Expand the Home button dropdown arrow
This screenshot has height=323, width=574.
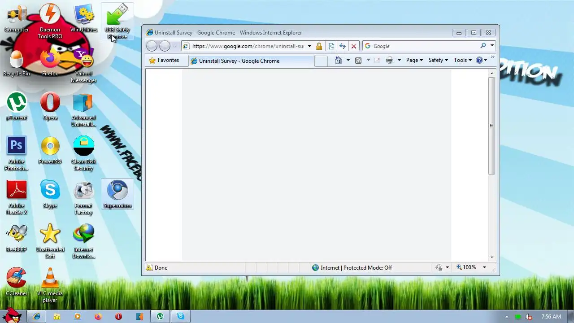pyautogui.click(x=348, y=60)
